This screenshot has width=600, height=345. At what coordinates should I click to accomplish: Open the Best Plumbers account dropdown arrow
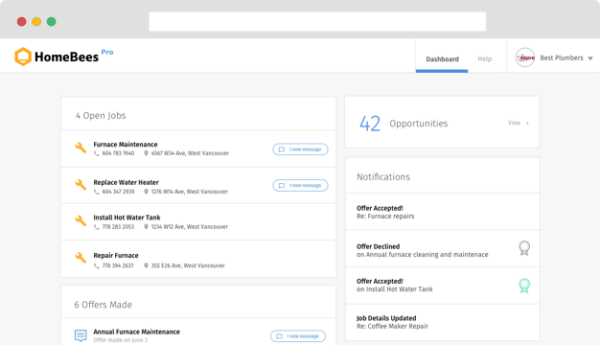(590, 58)
